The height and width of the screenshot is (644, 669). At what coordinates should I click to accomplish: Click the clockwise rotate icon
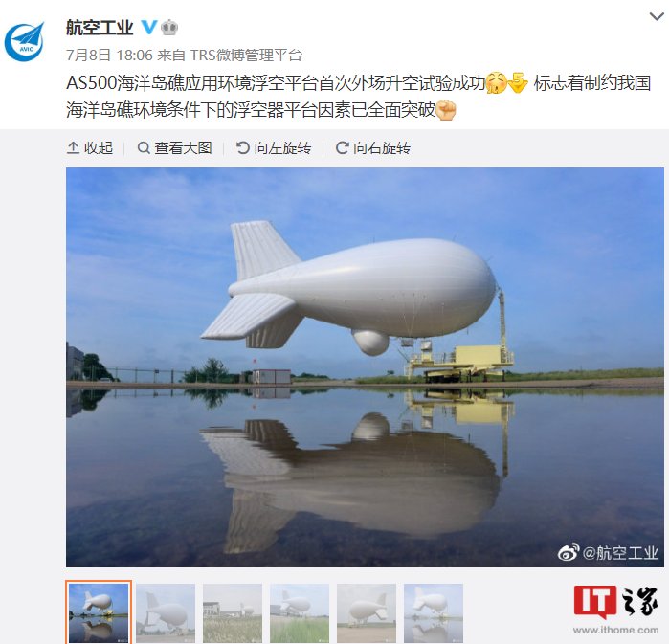(343, 148)
